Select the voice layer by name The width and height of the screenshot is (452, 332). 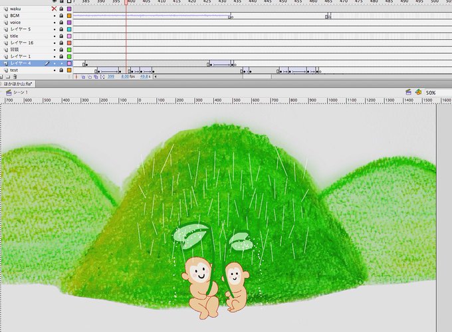point(15,23)
